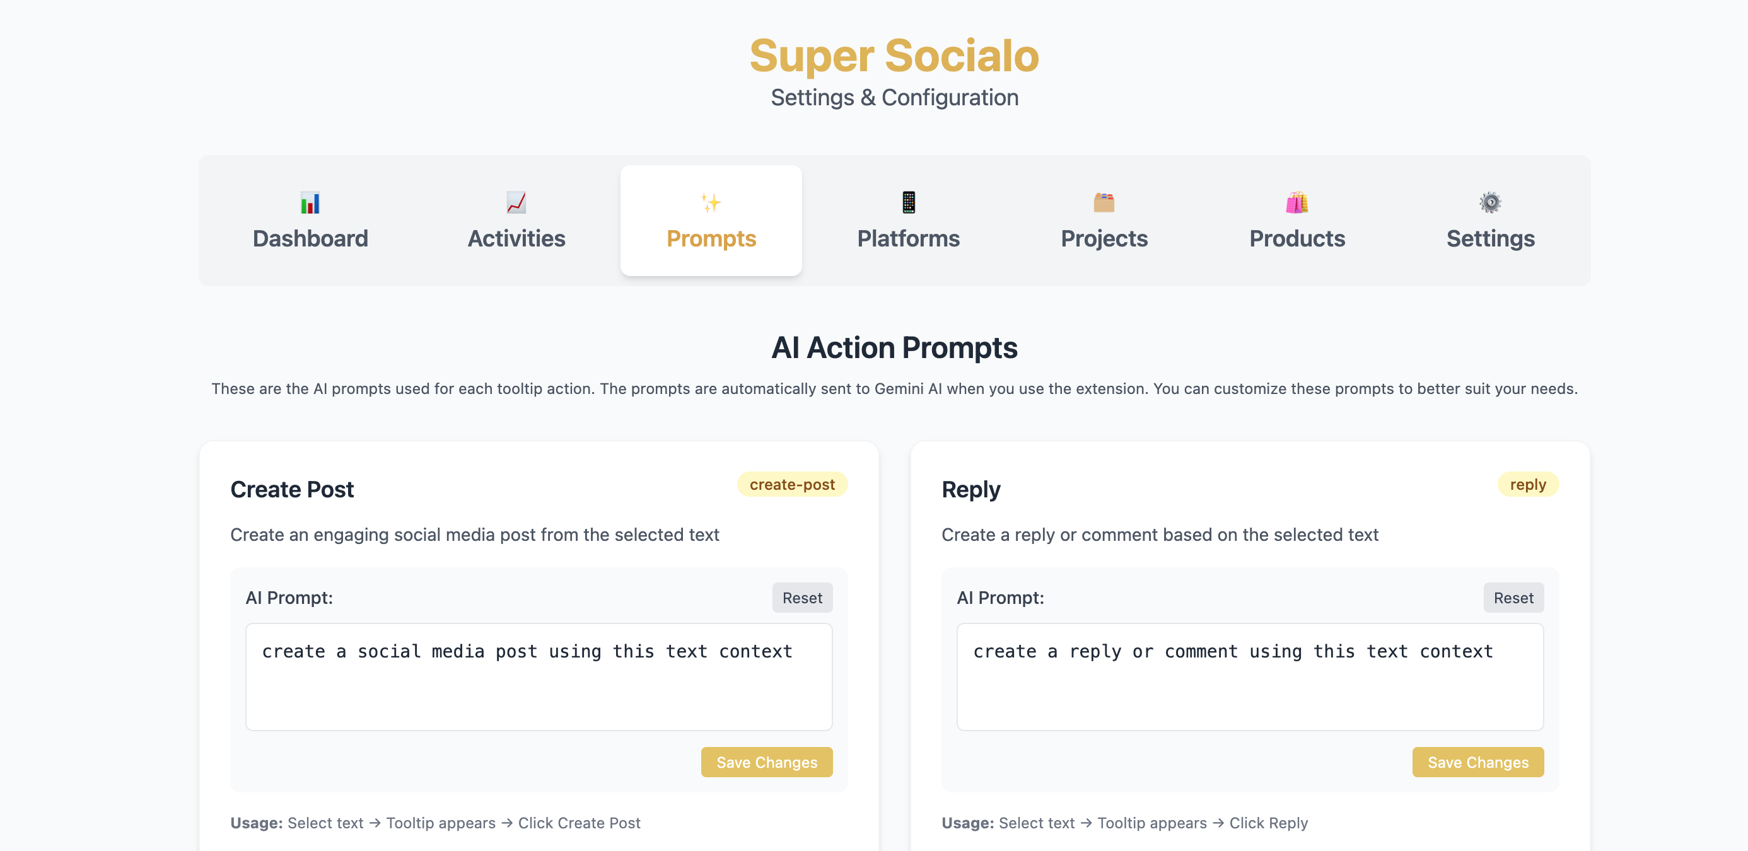Screen dimensions: 1748x851
Task: Click the Settings gear icon
Action: tap(1490, 202)
